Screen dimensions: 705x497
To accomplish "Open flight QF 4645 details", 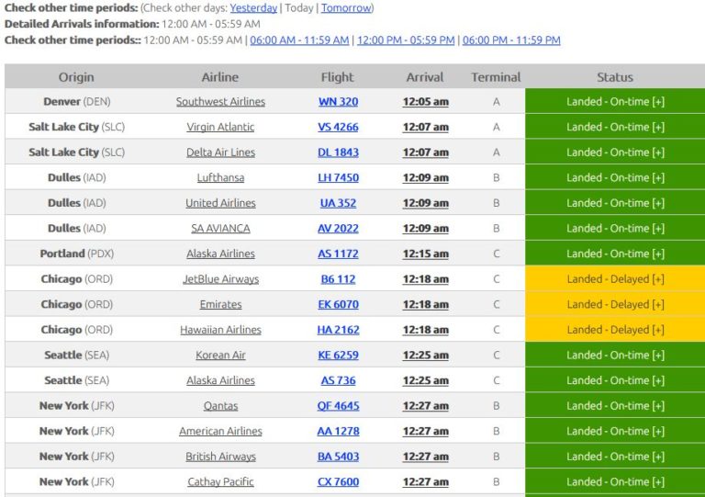I will [338, 406].
